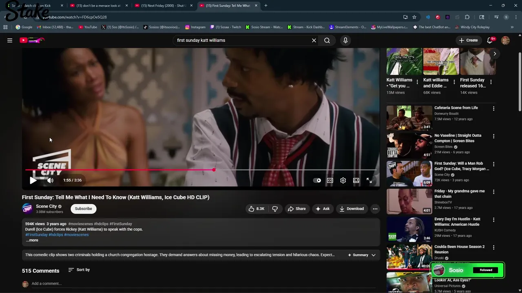Open more actions menu under the video
This screenshot has height=293, width=522.
[x=375, y=209]
